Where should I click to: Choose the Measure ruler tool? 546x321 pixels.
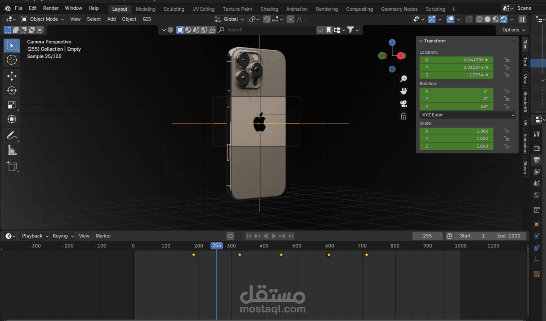[12, 150]
